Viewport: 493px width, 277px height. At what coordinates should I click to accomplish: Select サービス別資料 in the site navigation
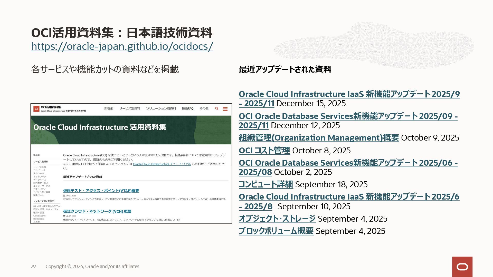pos(129,108)
